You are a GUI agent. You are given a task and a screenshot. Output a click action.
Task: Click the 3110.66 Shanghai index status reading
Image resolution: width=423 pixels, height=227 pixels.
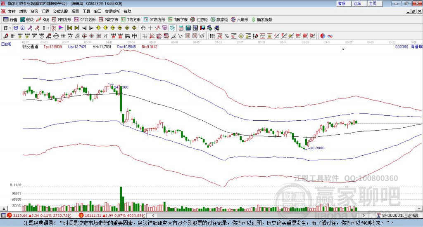pos(20,215)
